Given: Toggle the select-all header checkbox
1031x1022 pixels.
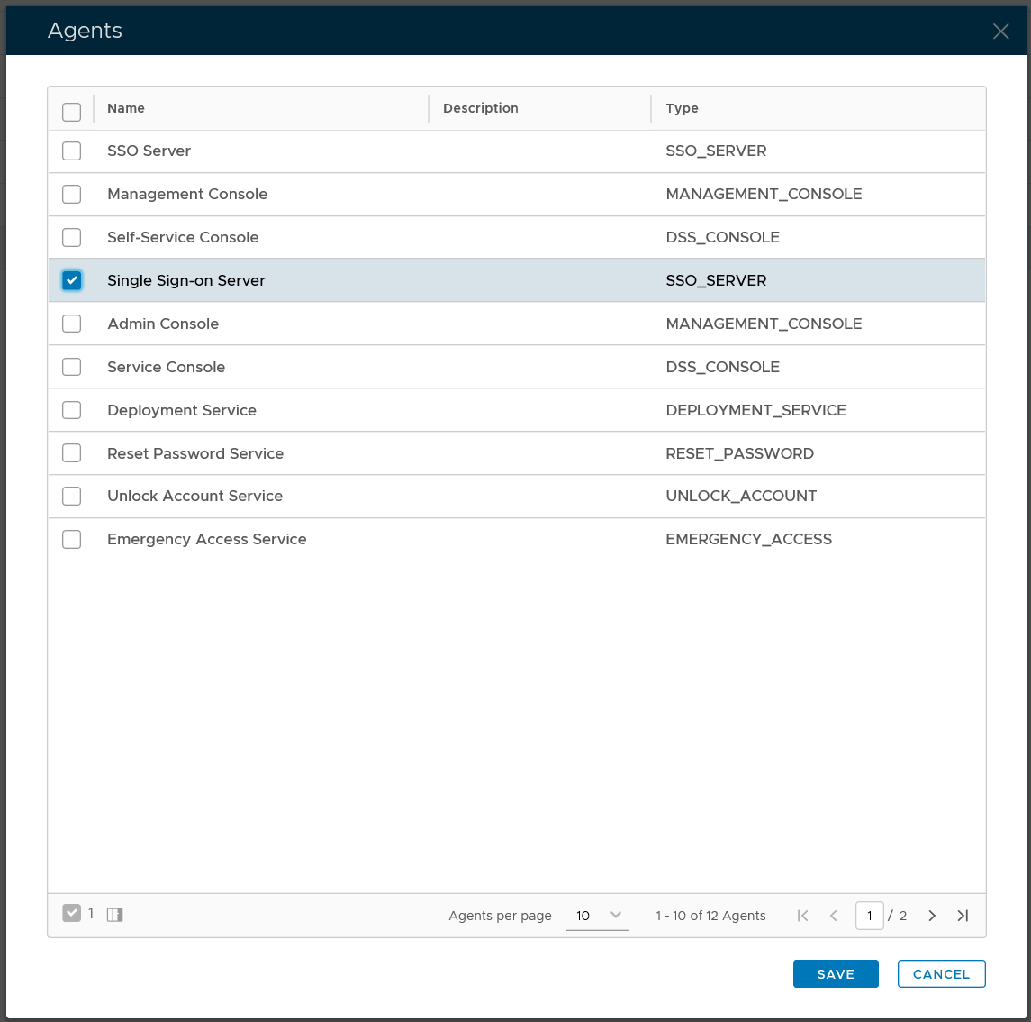Looking at the screenshot, I should point(72,112).
